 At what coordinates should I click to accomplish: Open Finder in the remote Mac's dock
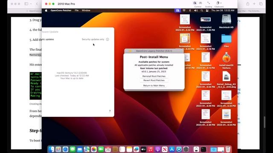51,149
